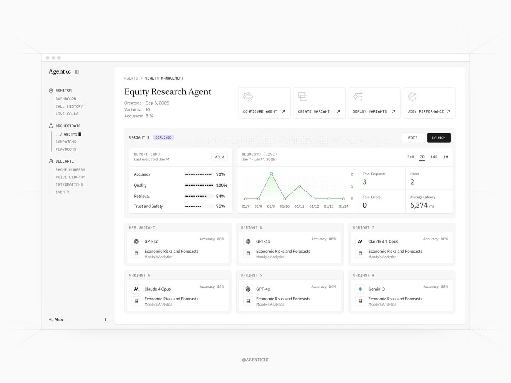Click the chart peak point at 01/9

[271, 173]
